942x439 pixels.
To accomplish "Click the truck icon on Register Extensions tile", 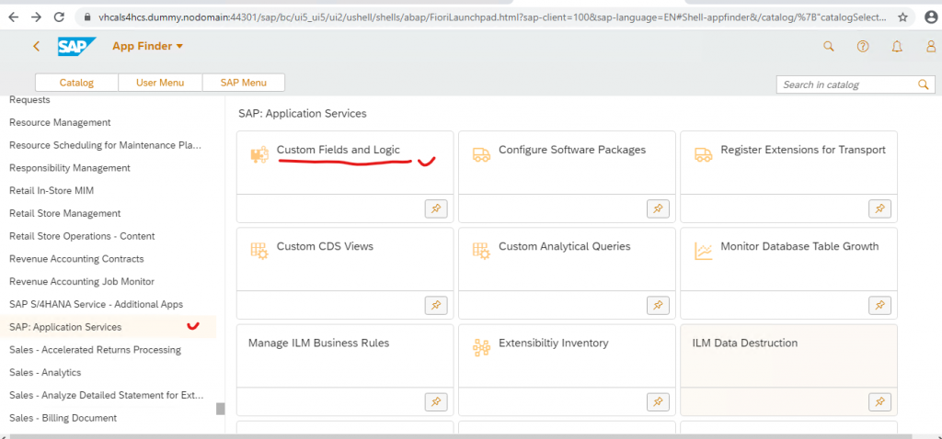I will (x=703, y=154).
